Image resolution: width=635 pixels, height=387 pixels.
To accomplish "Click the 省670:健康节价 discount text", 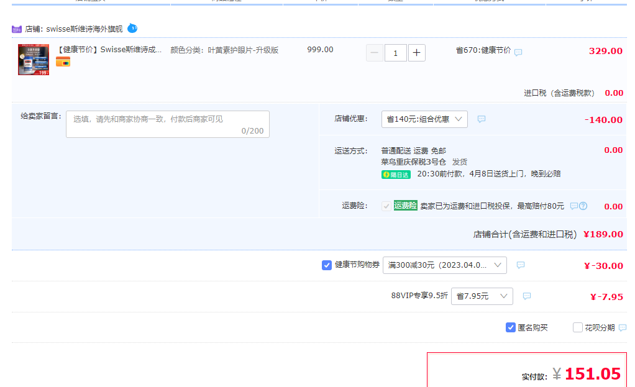I will coord(483,50).
